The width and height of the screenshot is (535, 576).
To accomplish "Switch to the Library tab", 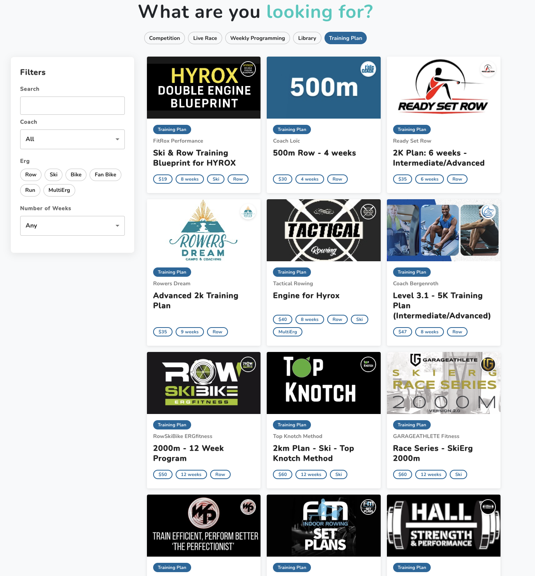I will click(x=307, y=38).
